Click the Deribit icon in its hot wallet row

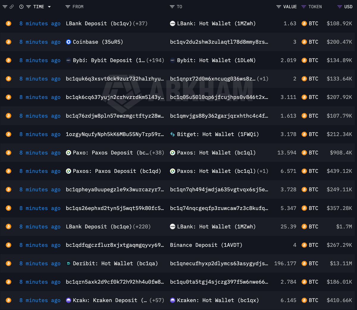point(68,263)
